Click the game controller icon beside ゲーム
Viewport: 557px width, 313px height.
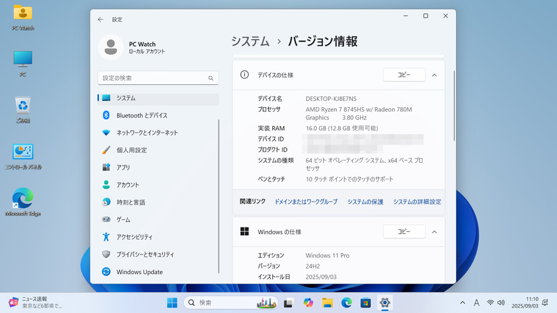pyautogui.click(x=106, y=219)
